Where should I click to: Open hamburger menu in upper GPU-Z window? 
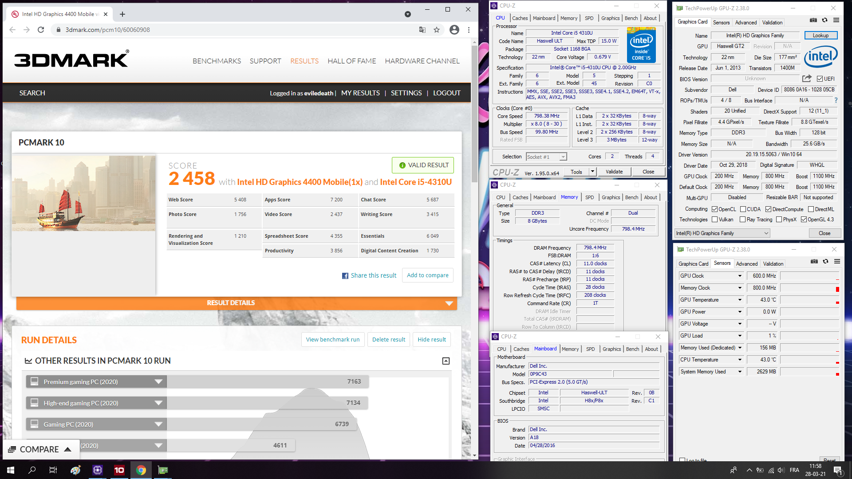coord(836,20)
